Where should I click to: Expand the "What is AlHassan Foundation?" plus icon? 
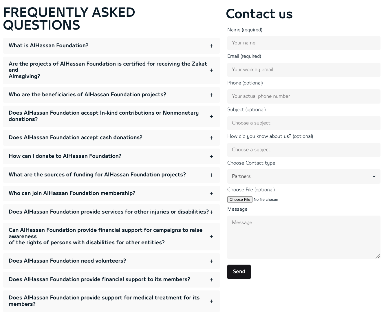click(x=211, y=46)
